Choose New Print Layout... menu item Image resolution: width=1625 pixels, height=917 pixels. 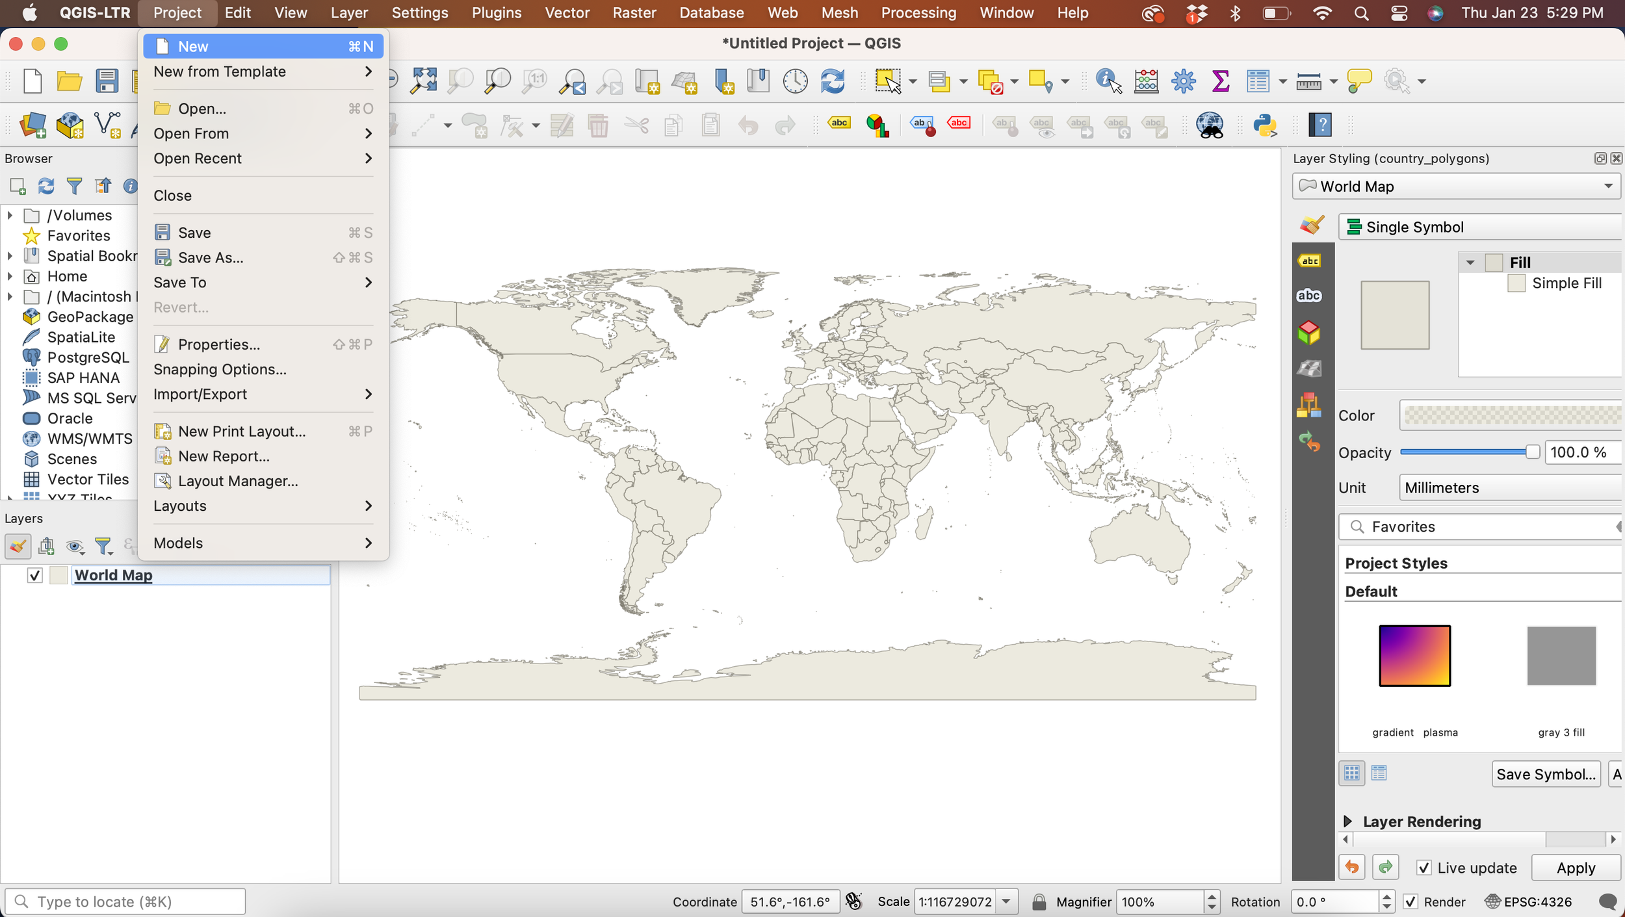point(263,432)
